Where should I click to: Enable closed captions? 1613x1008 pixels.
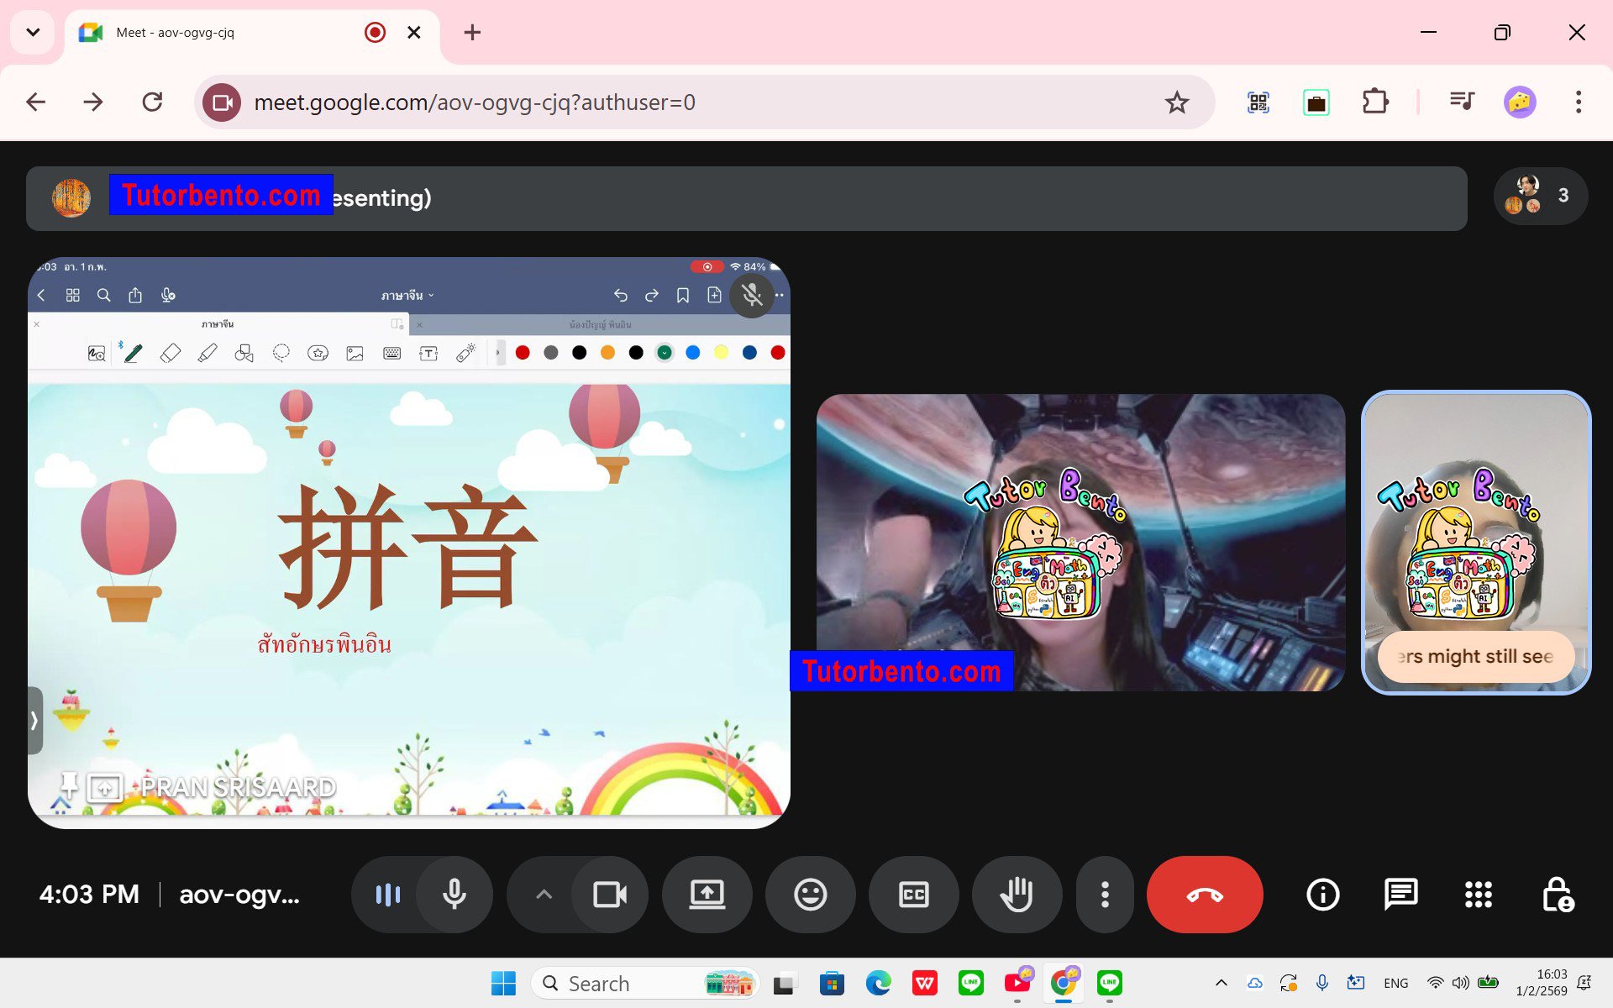pos(913,895)
